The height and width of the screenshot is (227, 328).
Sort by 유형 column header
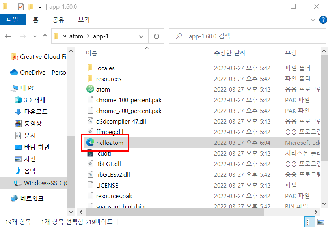pyautogui.click(x=291, y=53)
